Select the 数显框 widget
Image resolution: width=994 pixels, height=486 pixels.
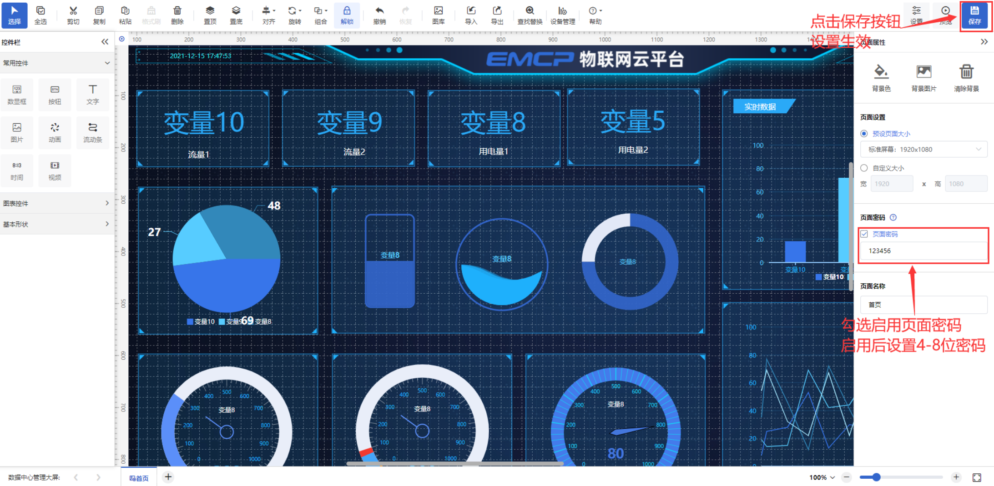pyautogui.click(x=17, y=95)
